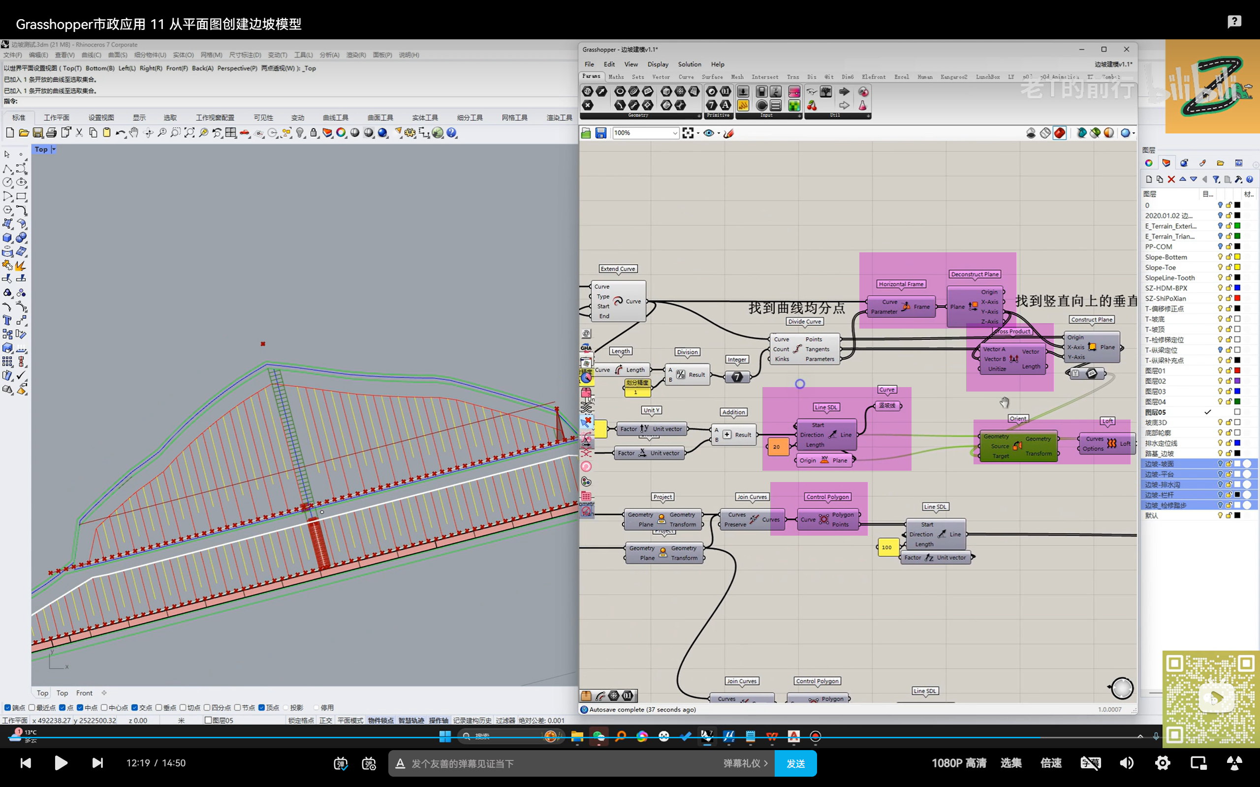Click Grasshopper open file folder icon
Image resolution: width=1260 pixels, height=787 pixels.
pyautogui.click(x=586, y=133)
